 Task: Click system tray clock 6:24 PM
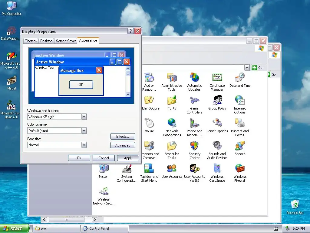[x=298, y=228]
